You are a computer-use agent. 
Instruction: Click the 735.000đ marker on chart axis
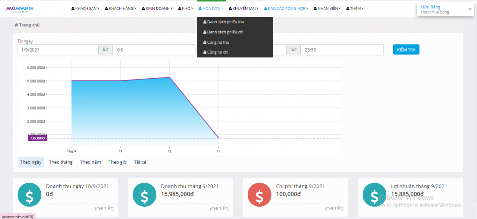point(37,138)
